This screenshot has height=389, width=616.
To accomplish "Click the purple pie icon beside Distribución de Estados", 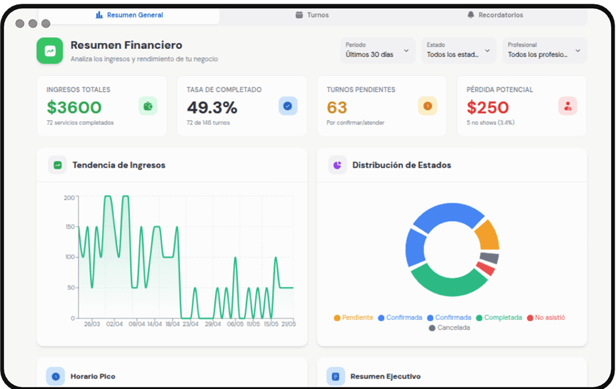I will 337,165.
